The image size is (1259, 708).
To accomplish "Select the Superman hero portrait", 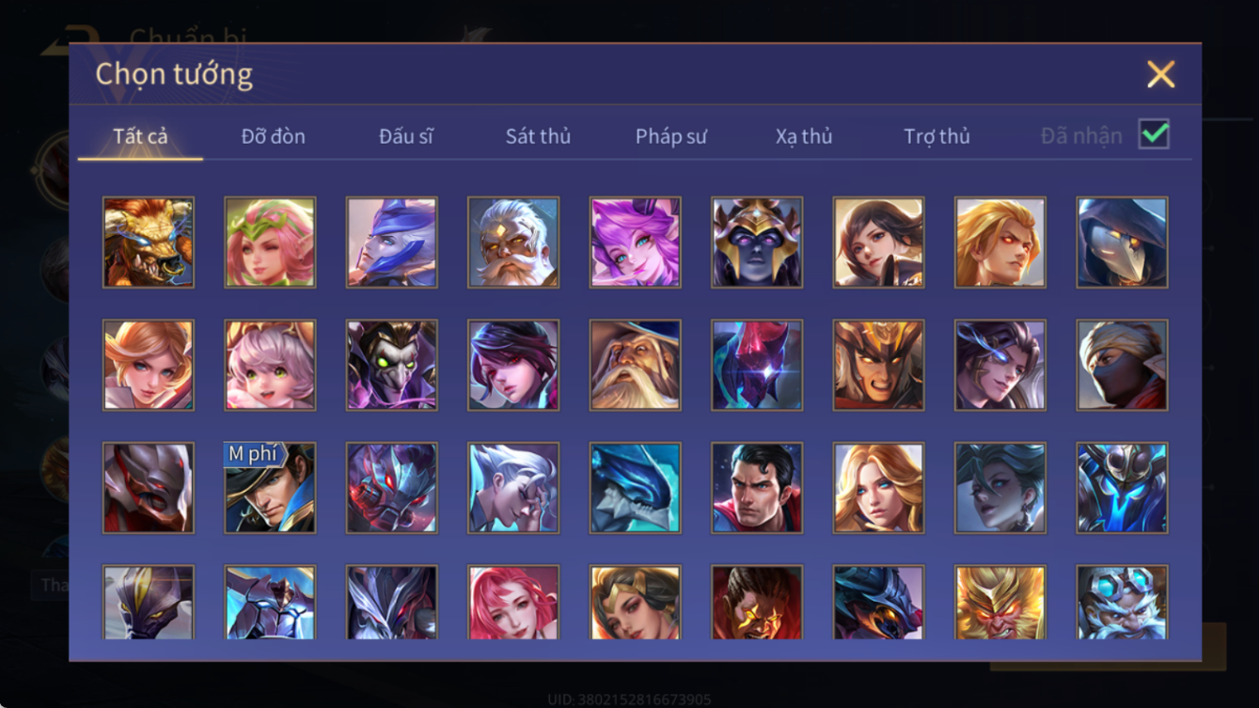I will [757, 488].
